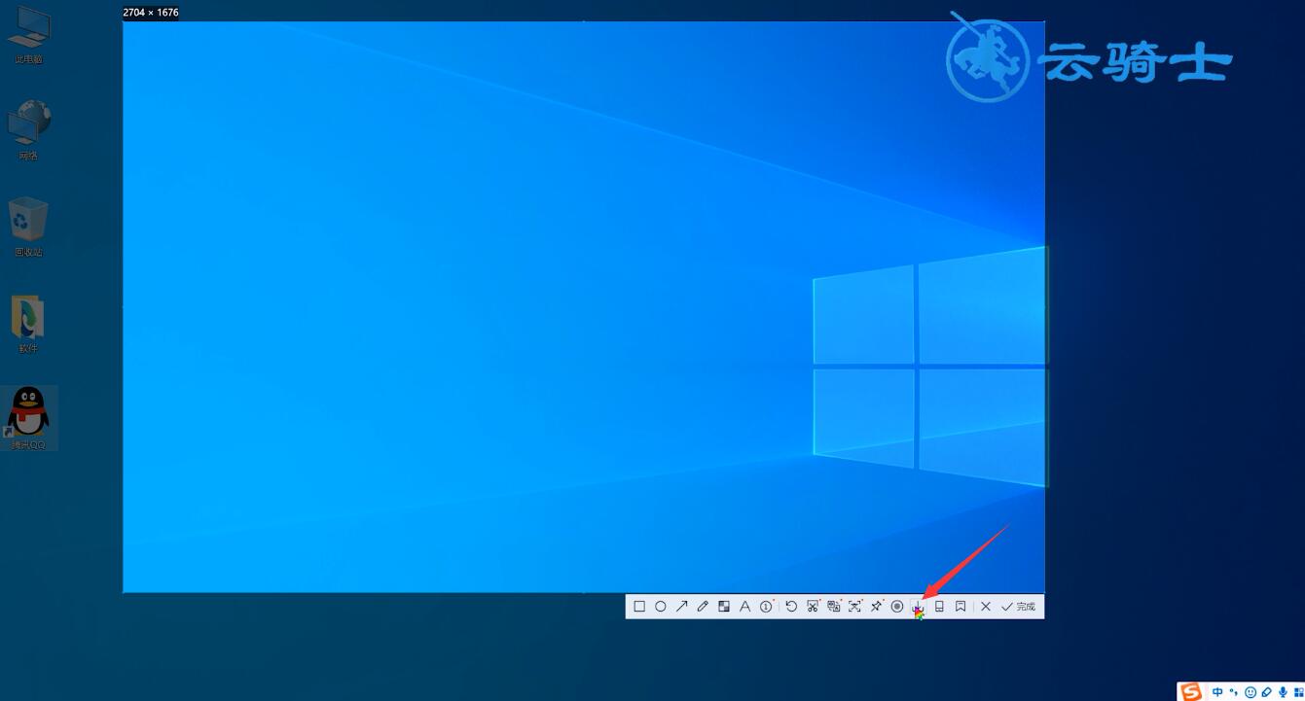Open the scissors crop-and-record tool
This screenshot has height=701, width=1305.
coord(813,607)
